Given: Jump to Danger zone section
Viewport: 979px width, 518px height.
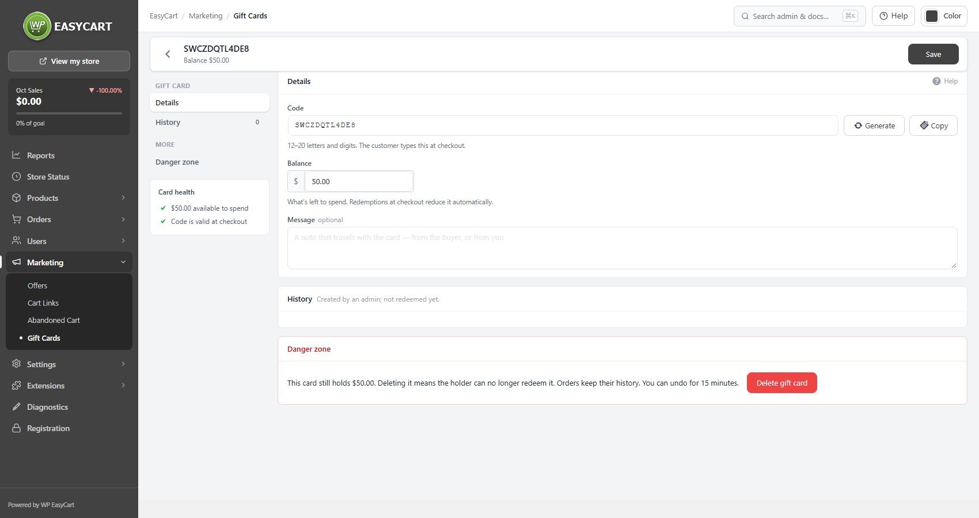Looking at the screenshot, I should (x=209, y=162).
